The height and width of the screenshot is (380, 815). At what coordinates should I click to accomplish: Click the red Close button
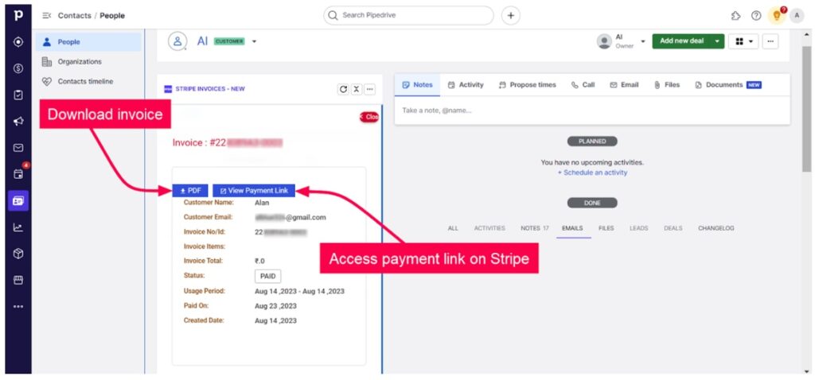pos(369,117)
